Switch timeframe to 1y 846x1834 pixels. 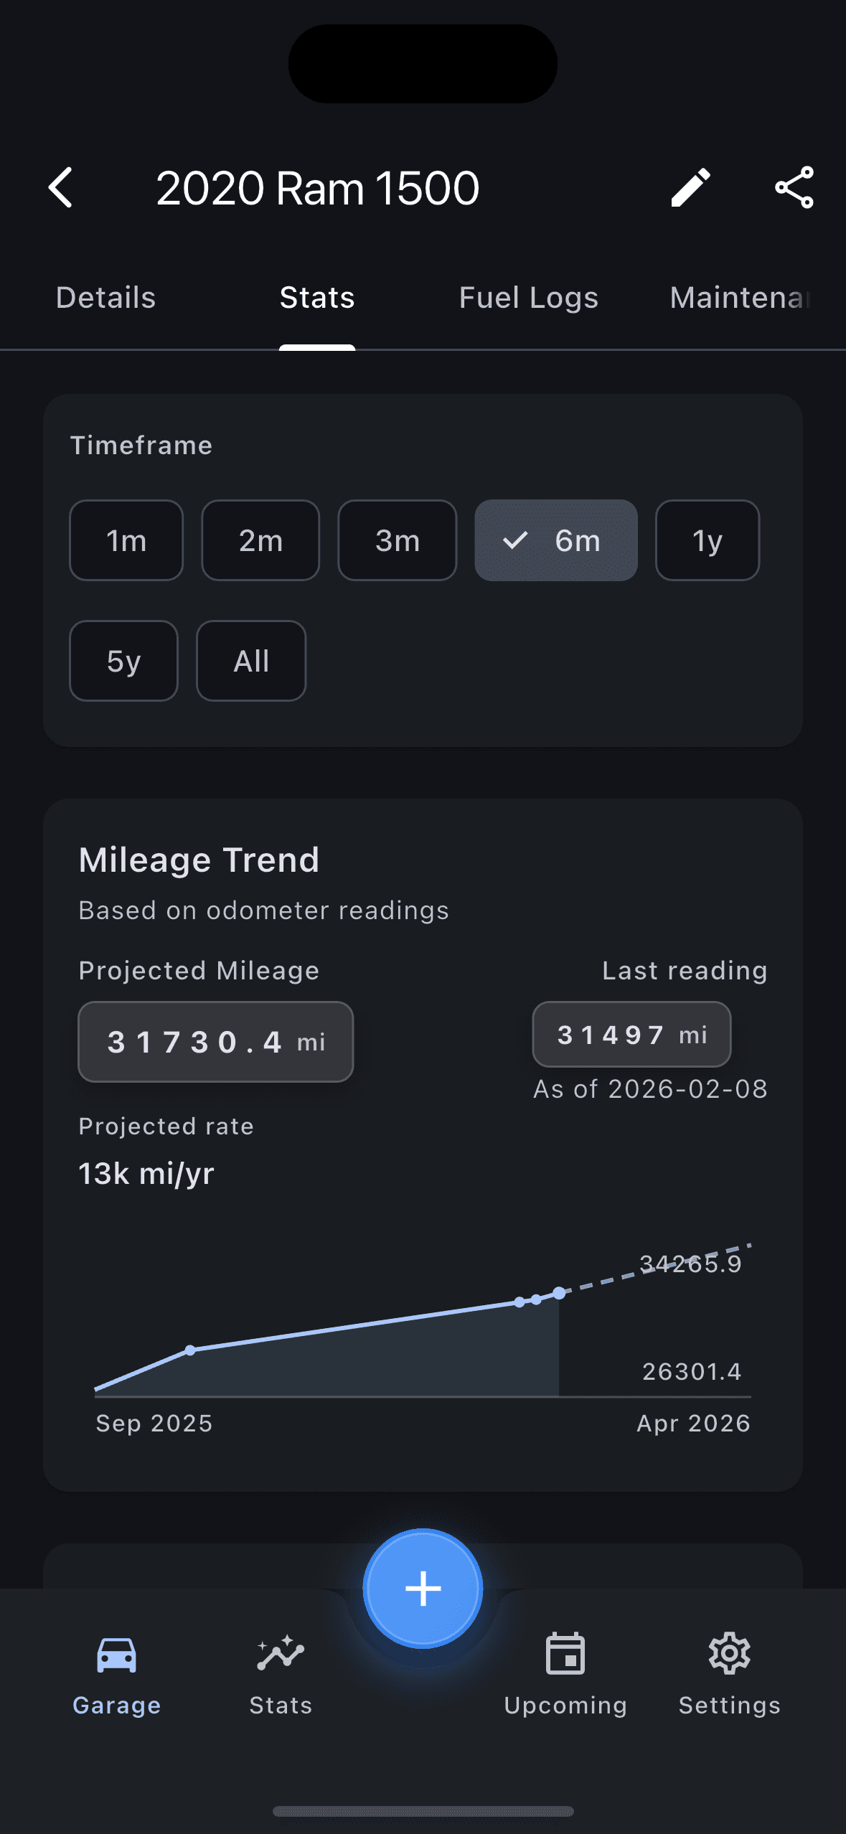[708, 540]
